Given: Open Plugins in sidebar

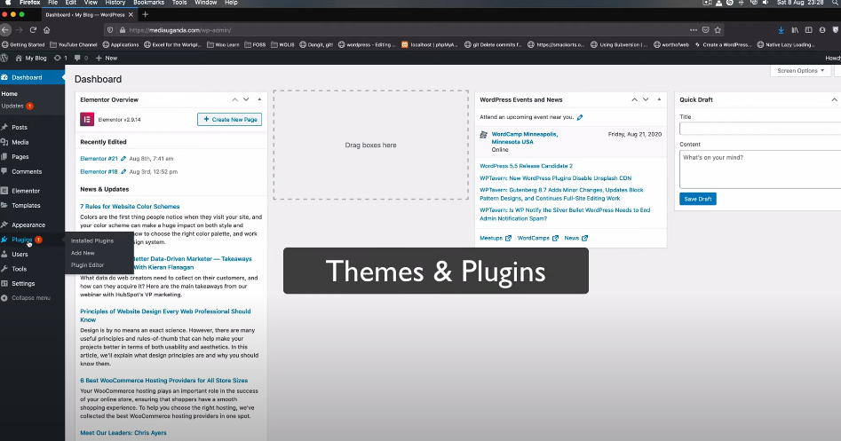Looking at the screenshot, I should point(21,240).
